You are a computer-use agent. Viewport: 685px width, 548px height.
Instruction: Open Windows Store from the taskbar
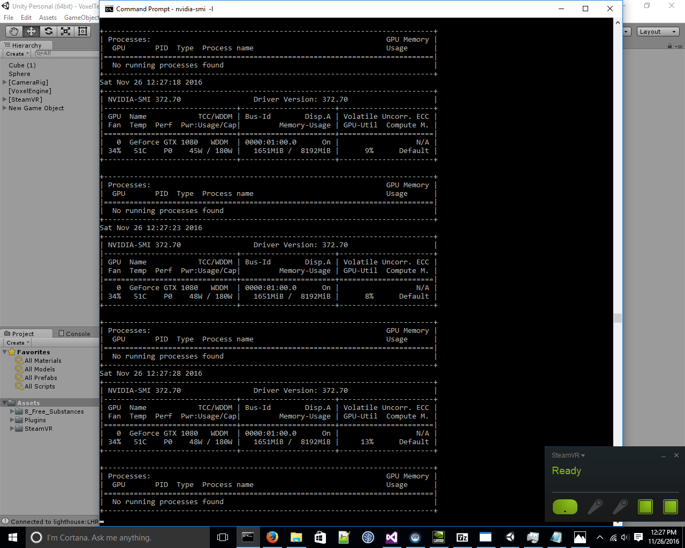pyautogui.click(x=320, y=537)
